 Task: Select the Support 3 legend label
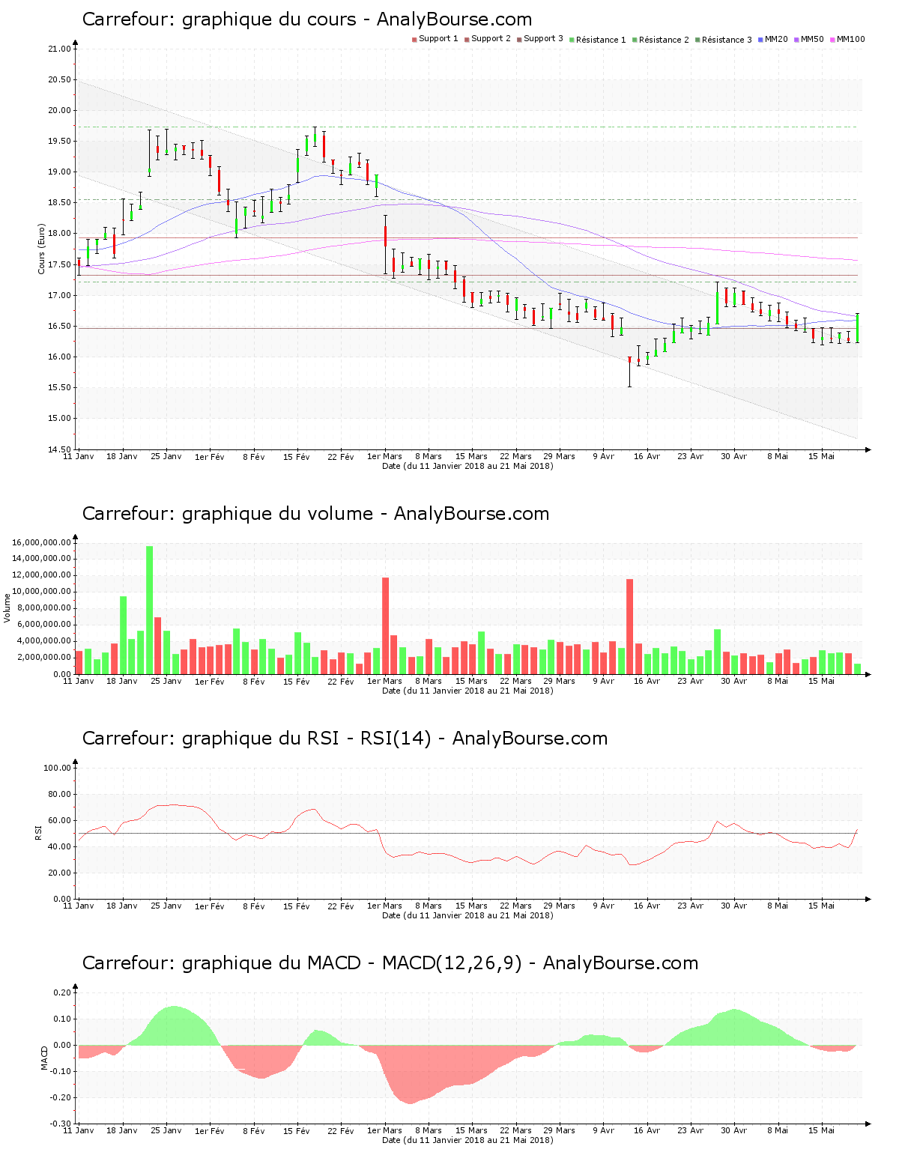point(543,39)
